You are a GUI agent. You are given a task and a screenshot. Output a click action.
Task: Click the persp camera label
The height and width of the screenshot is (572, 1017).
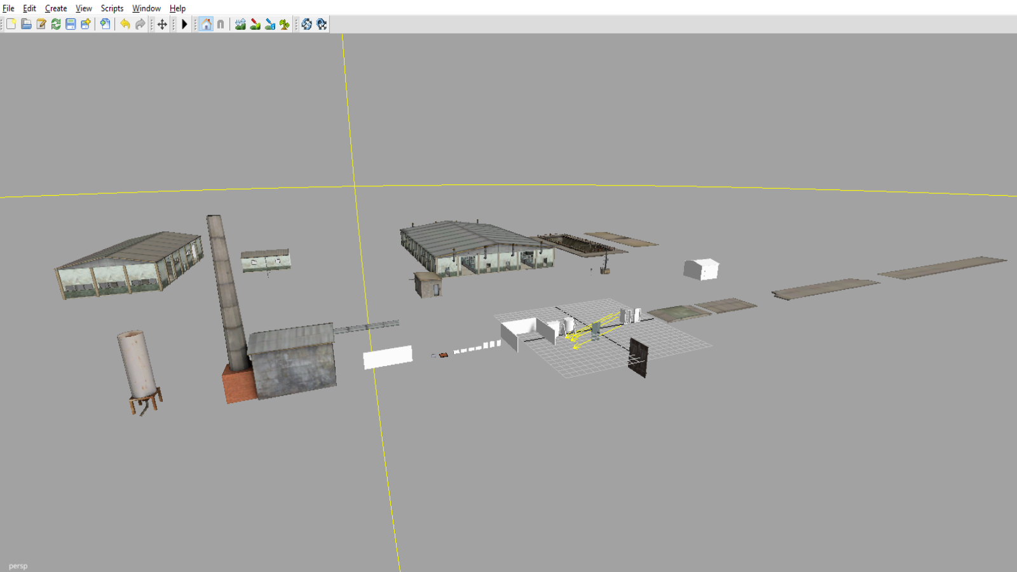[x=18, y=566]
